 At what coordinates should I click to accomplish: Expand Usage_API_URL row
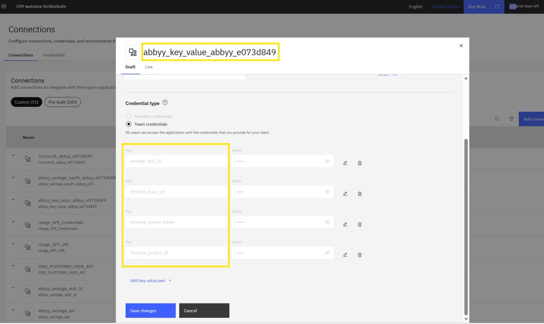(x=13, y=244)
